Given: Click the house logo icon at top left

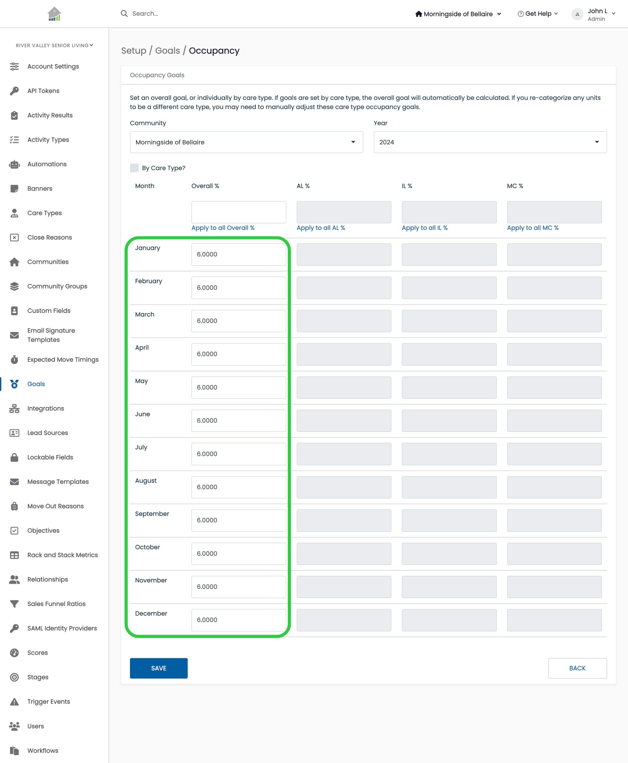Looking at the screenshot, I should pos(54,14).
